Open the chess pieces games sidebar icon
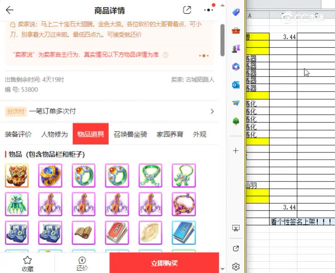The image size is (335, 273). [236, 48]
